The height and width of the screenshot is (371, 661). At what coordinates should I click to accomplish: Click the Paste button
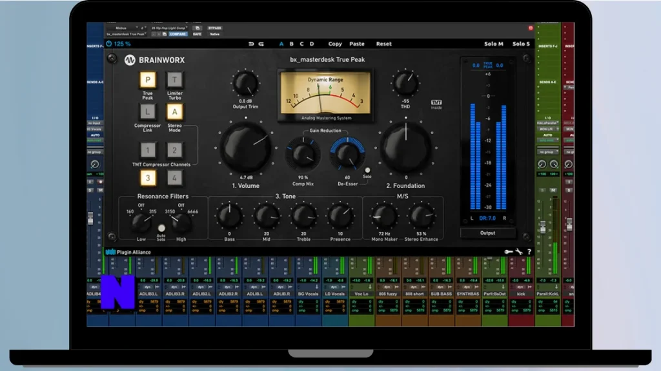pos(356,44)
